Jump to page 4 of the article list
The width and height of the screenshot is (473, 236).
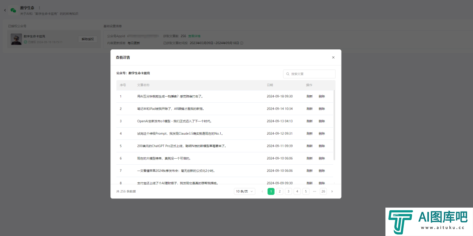297,191
